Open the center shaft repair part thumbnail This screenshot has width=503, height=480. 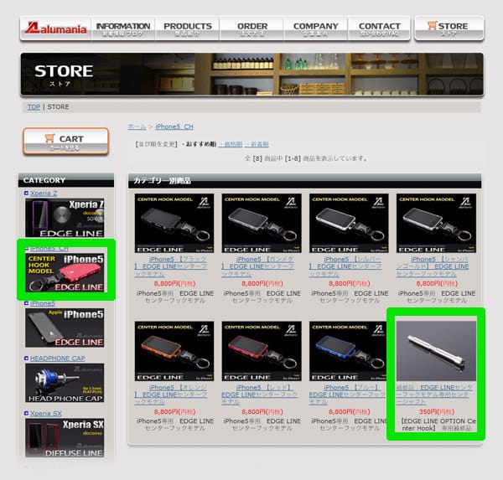pyautogui.click(x=435, y=351)
